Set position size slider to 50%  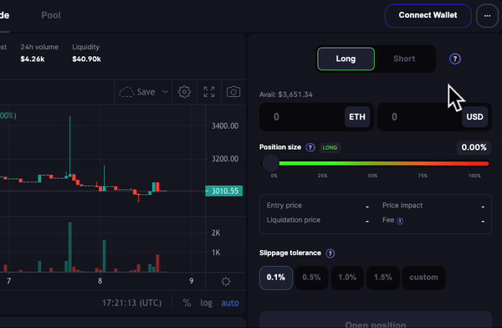pyautogui.click(x=372, y=164)
